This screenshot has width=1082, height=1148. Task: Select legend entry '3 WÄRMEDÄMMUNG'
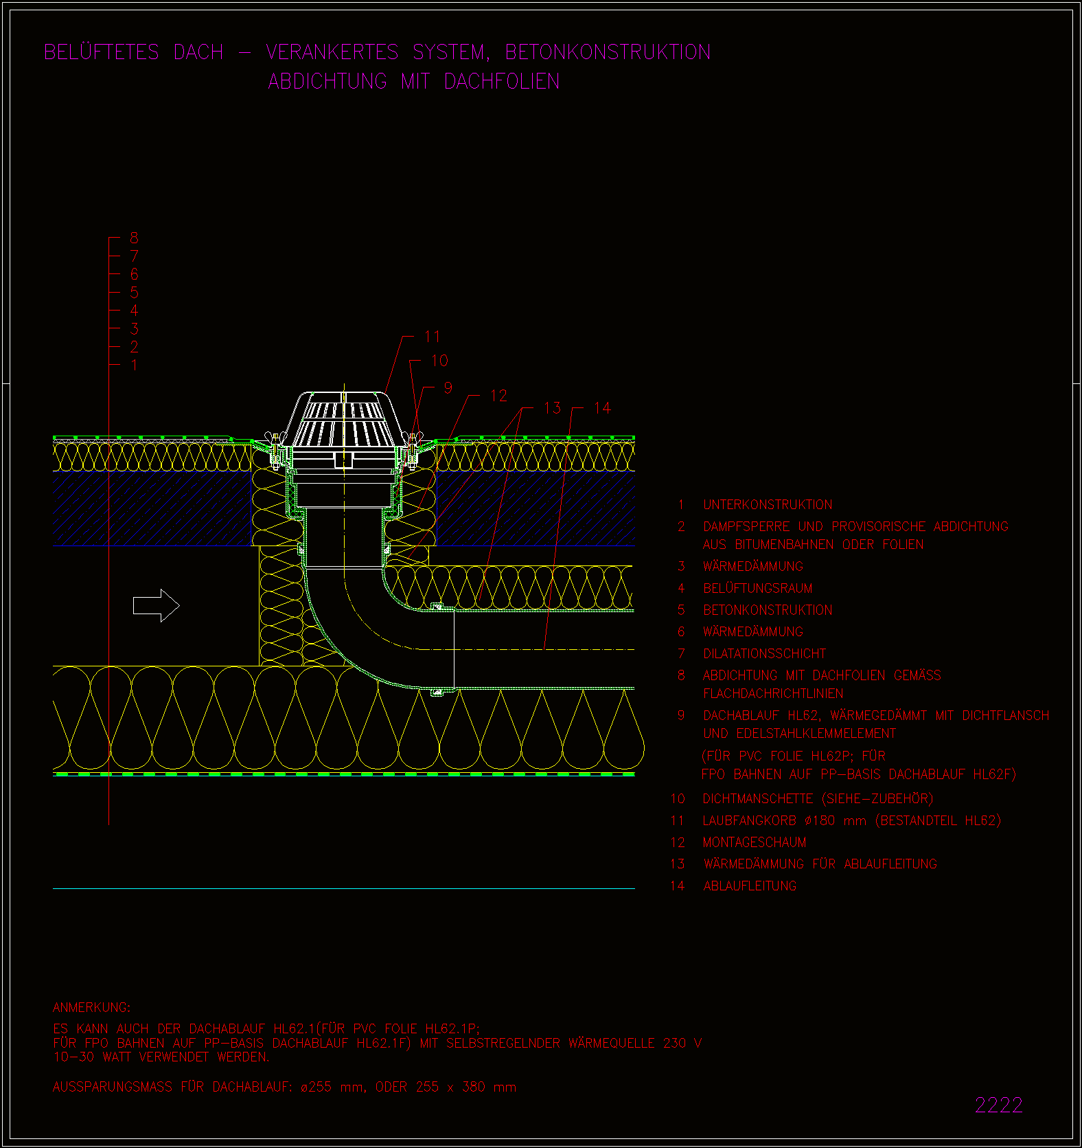pyautogui.click(x=740, y=567)
